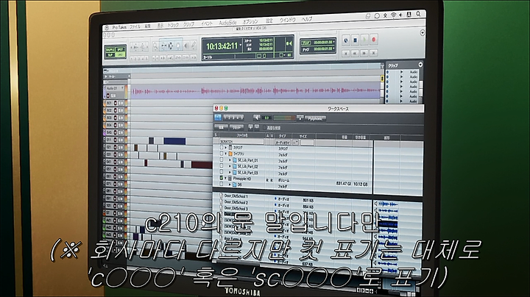Image resolution: width=530 pixels, height=297 pixels.
Task: Expand SE_Lib_Part_03 folder
Action: (x=230, y=173)
